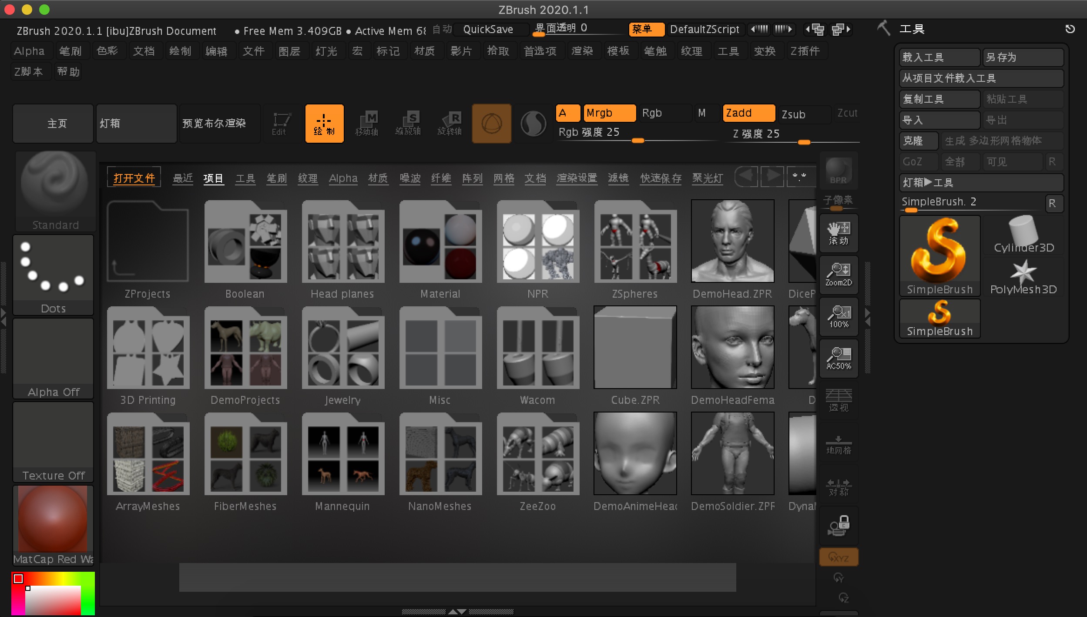
Task: Open the MatCap Red Wax material picker
Action: pyautogui.click(x=53, y=525)
